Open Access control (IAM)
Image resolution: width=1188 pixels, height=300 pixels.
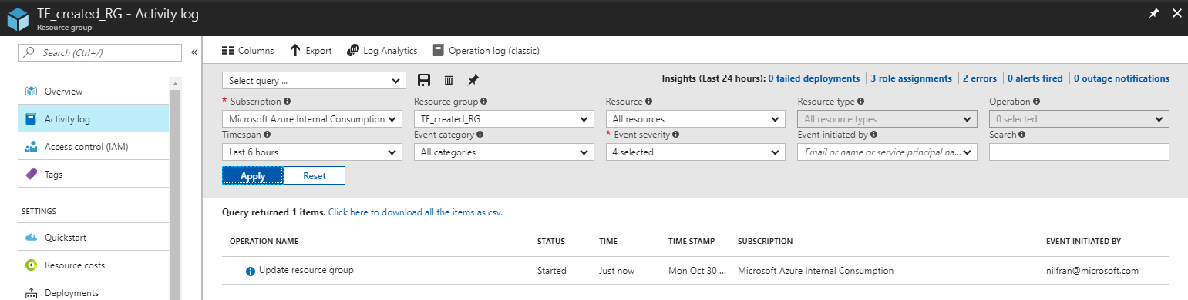pos(93,146)
